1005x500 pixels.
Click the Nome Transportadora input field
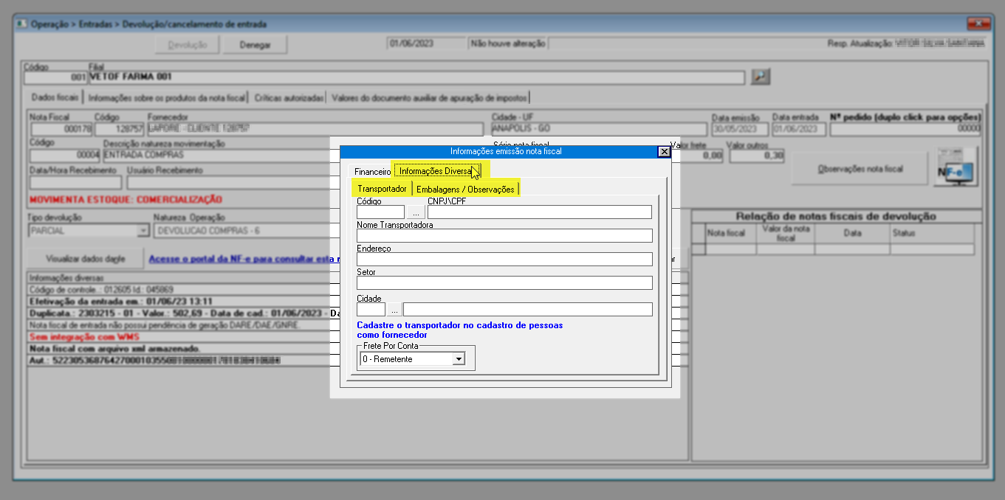pyautogui.click(x=504, y=236)
